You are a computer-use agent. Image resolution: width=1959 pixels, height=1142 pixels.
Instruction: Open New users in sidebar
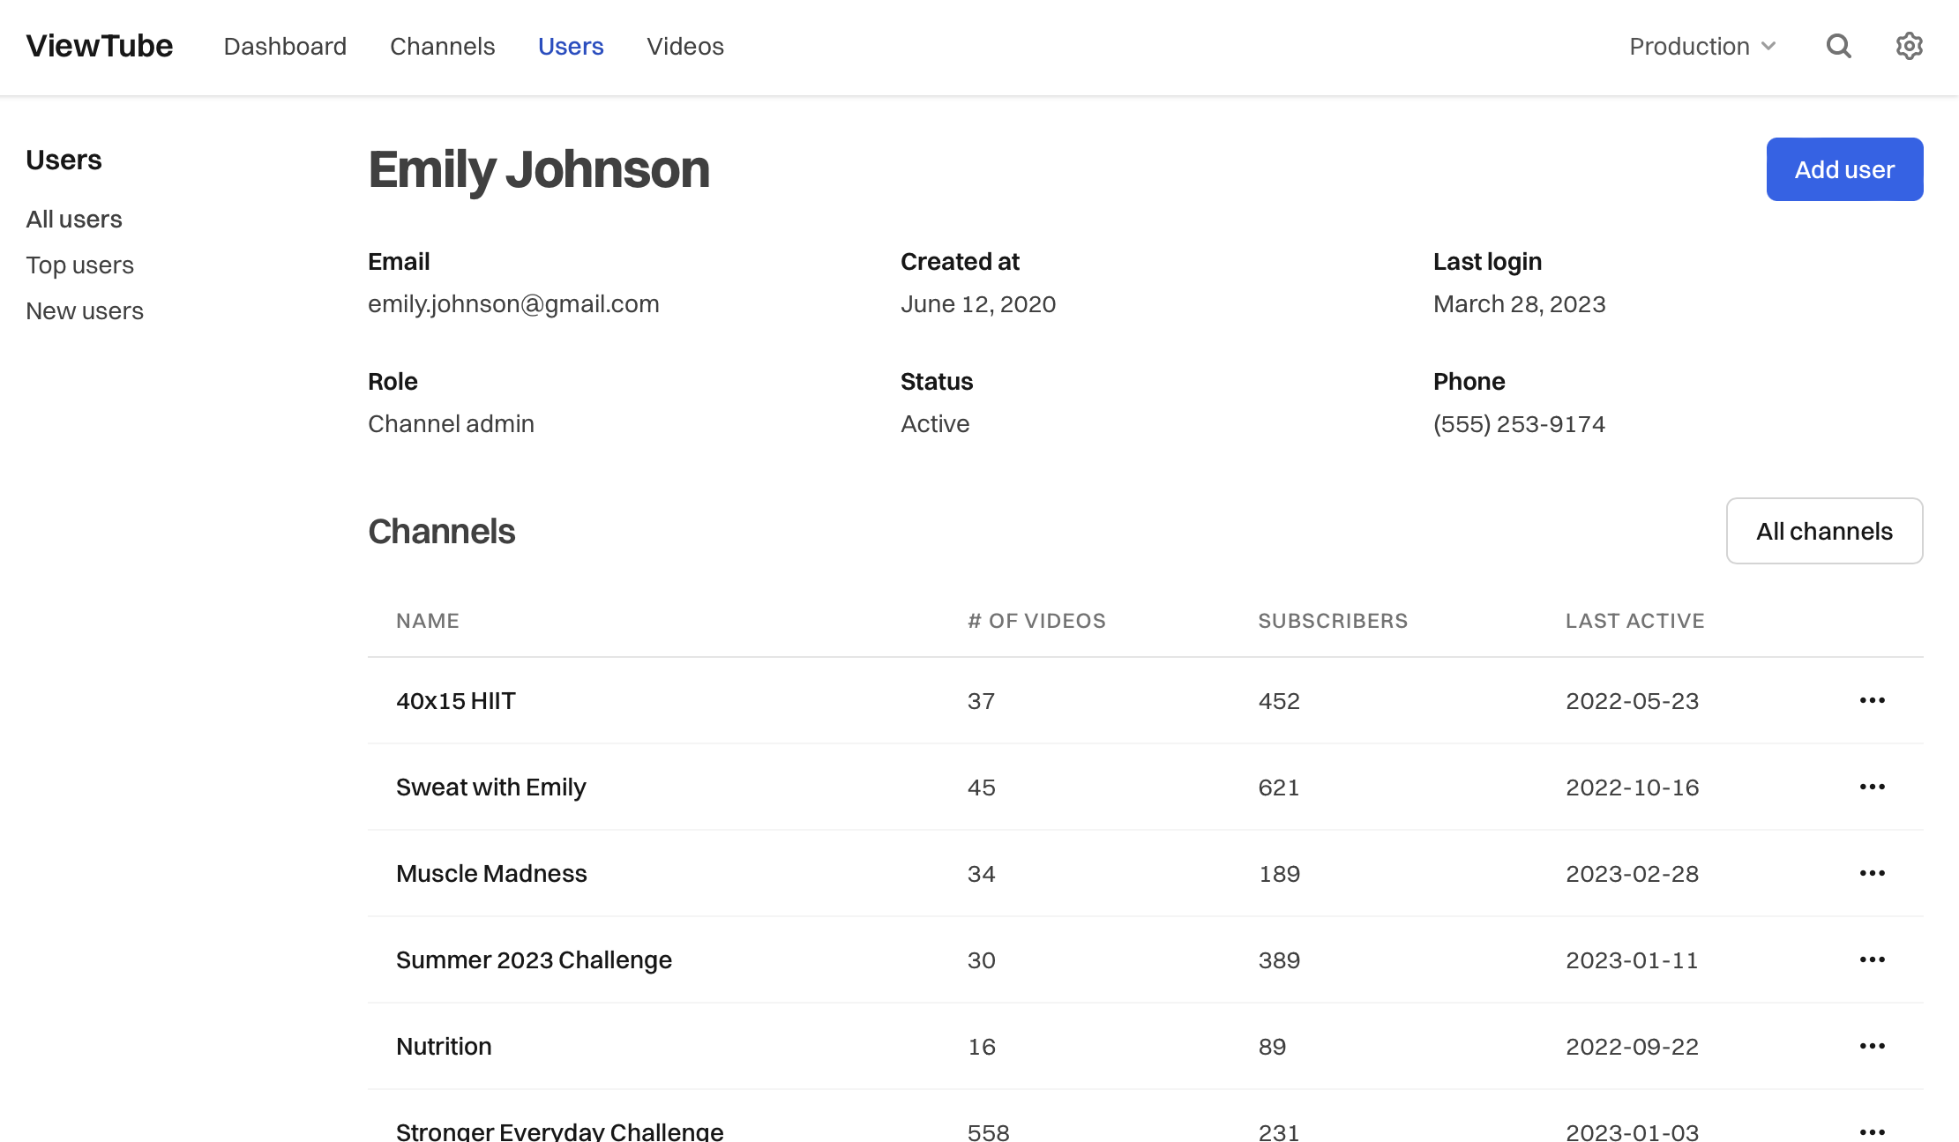click(85, 310)
